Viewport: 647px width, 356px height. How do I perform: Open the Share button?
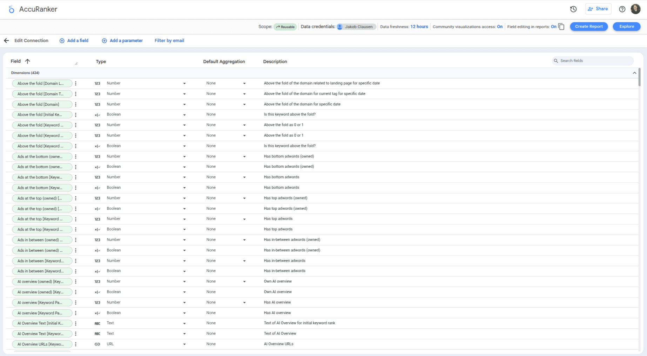point(598,9)
